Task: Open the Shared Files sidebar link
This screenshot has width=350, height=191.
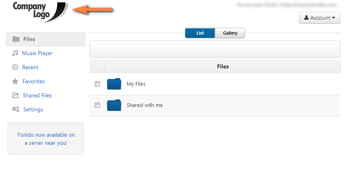Action: tap(37, 95)
